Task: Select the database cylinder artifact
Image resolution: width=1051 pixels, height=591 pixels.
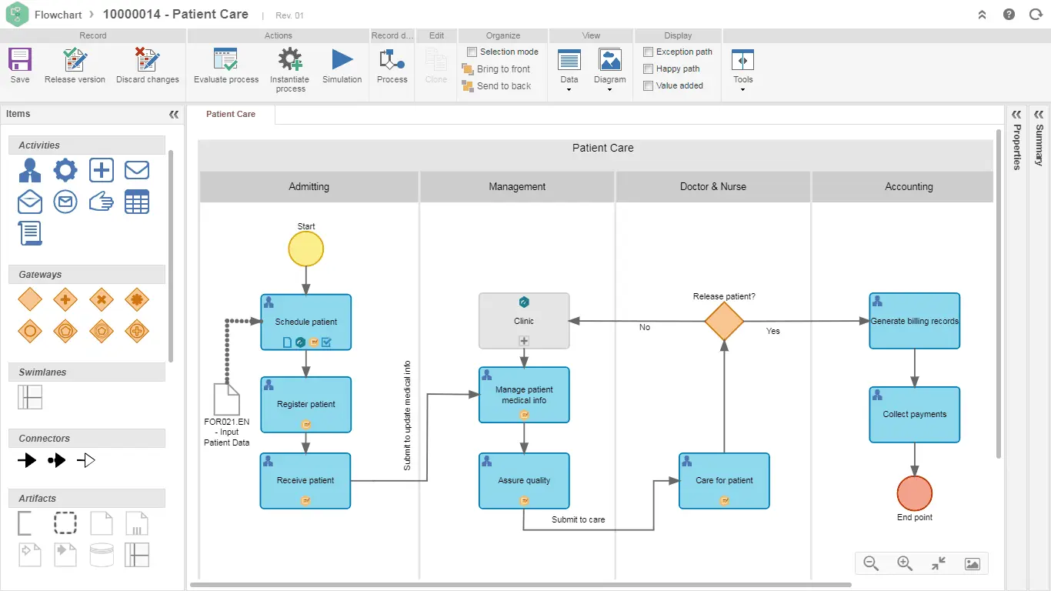Action: (x=101, y=554)
